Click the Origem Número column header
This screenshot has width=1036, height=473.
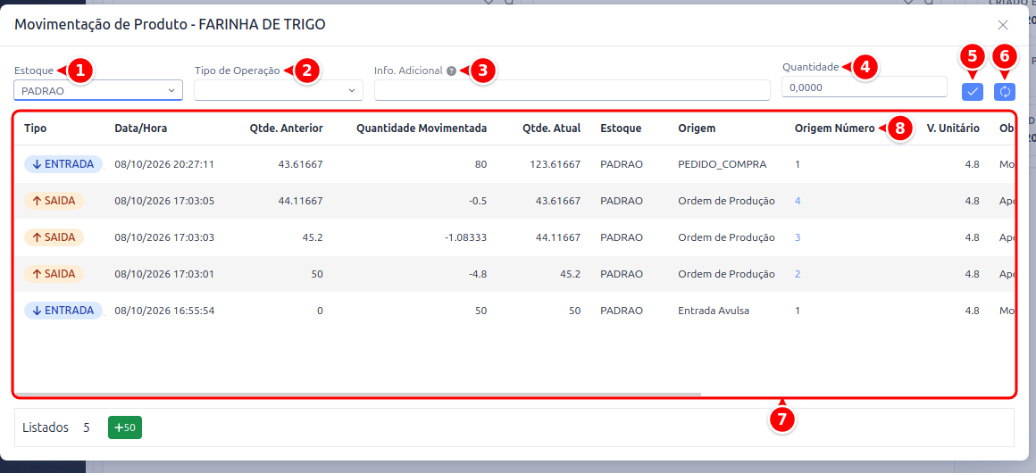point(834,129)
